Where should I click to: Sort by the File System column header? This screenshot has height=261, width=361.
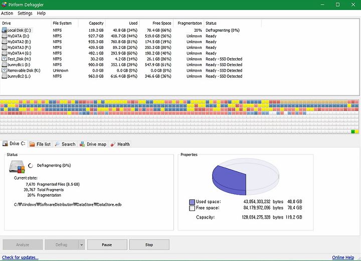(x=65, y=23)
